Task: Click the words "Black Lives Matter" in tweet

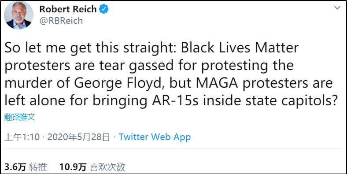Action: [x=240, y=48]
